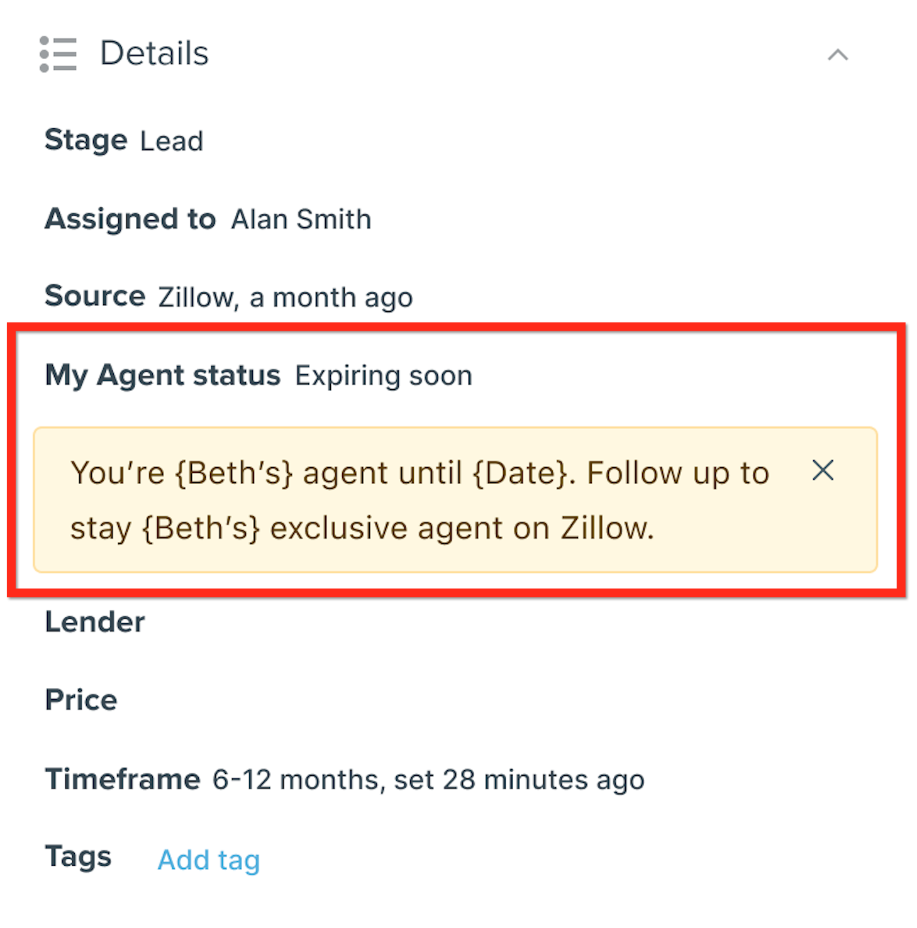Click the Details list icon
Viewport: 917px width, 928px height.
(58, 54)
